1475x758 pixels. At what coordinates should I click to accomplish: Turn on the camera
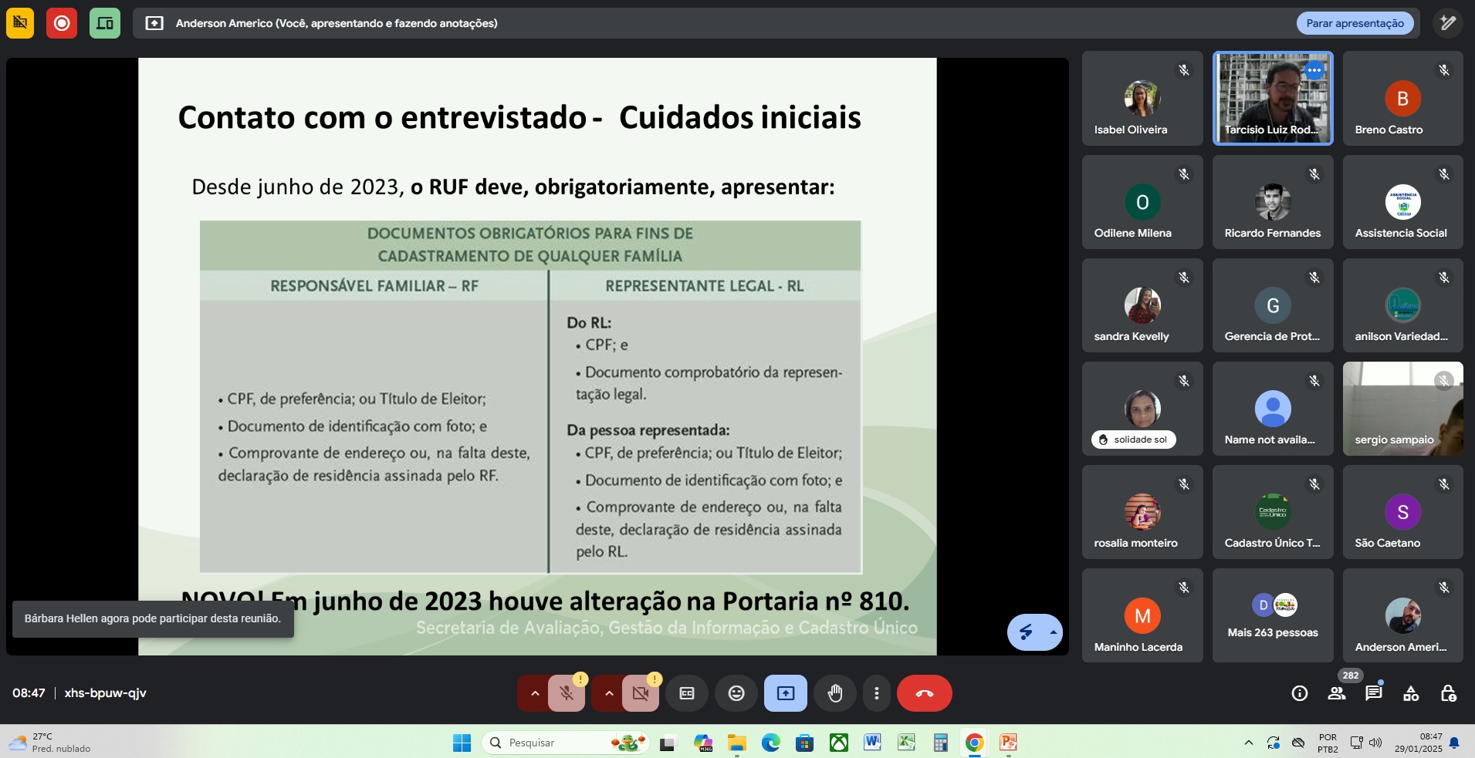(x=640, y=693)
